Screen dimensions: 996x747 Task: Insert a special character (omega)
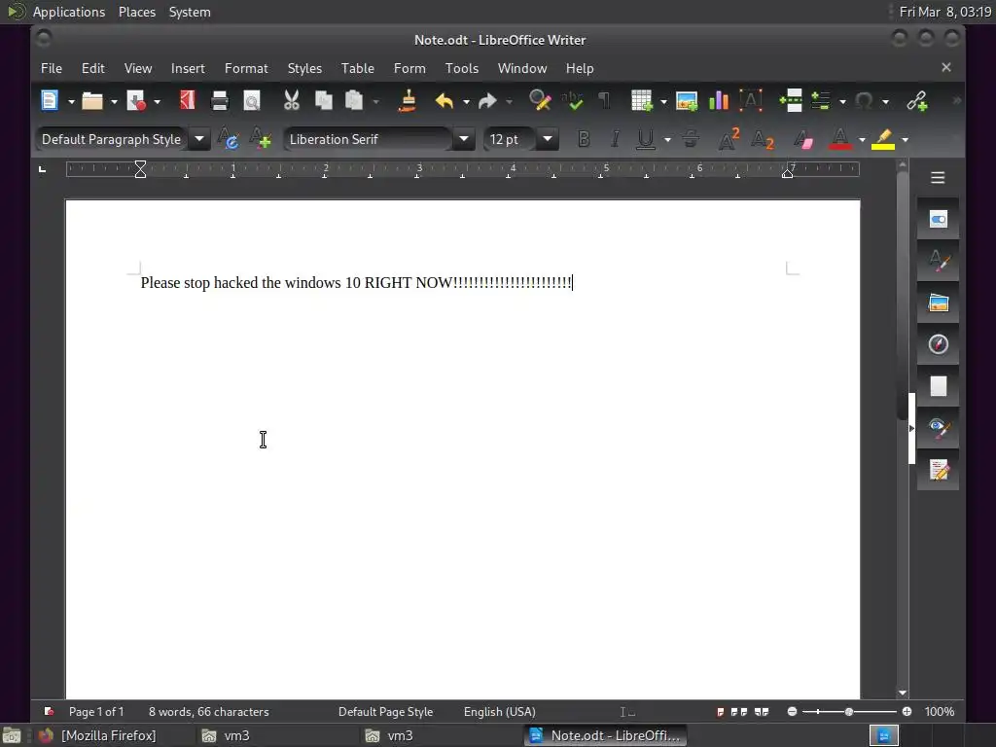pos(864,100)
